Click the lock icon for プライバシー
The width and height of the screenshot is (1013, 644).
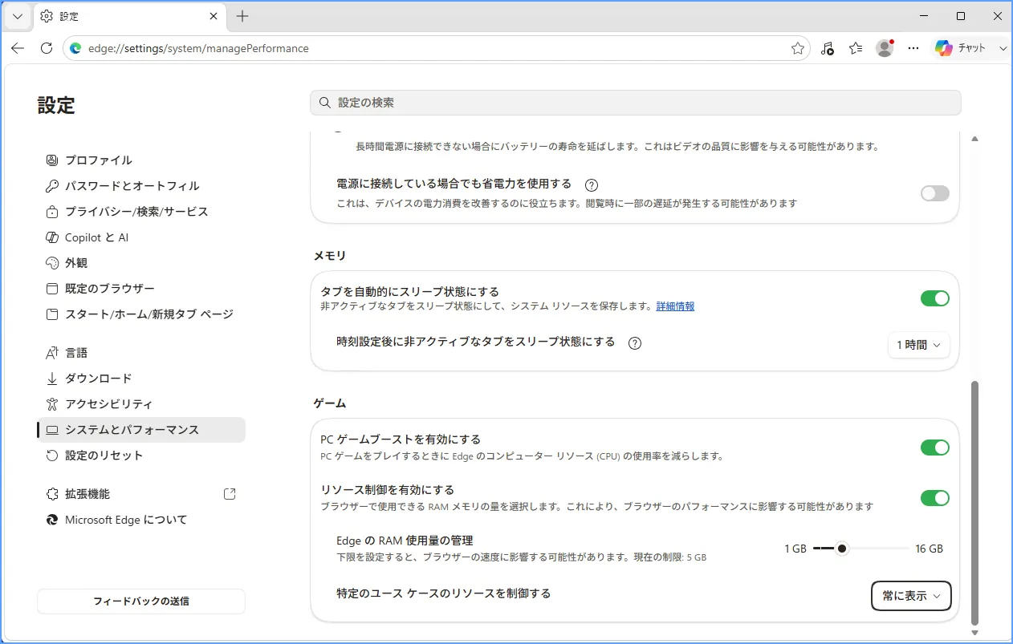pos(52,212)
